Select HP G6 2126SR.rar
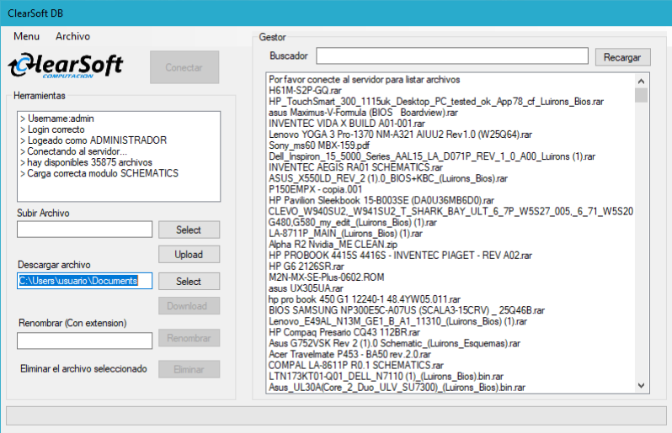The image size is (672, 433). (x=307, y=267)
